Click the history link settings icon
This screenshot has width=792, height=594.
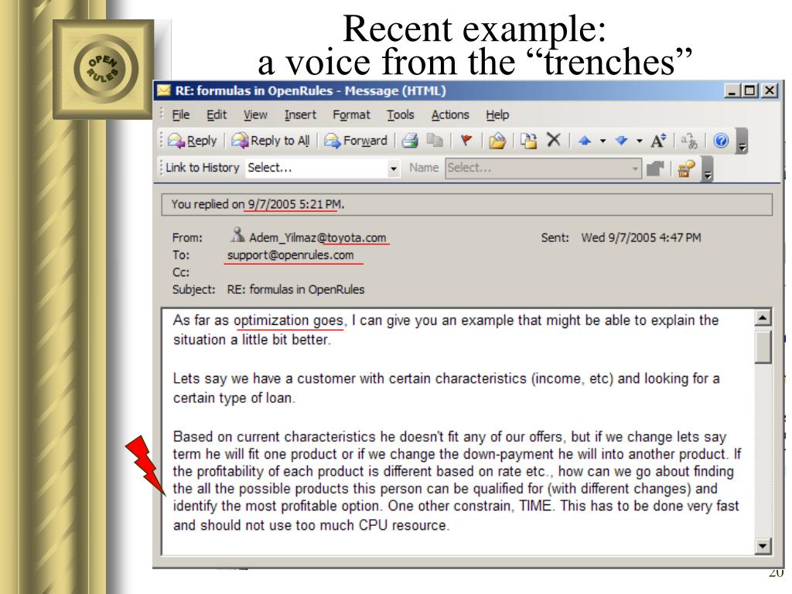pyautogui.click(x=686, y=169)
